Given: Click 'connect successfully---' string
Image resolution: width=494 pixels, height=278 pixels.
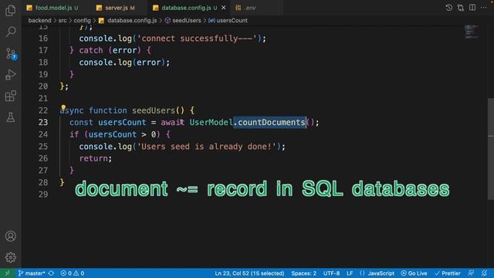Looking at the screenshot, I should [x=198, y=39].
